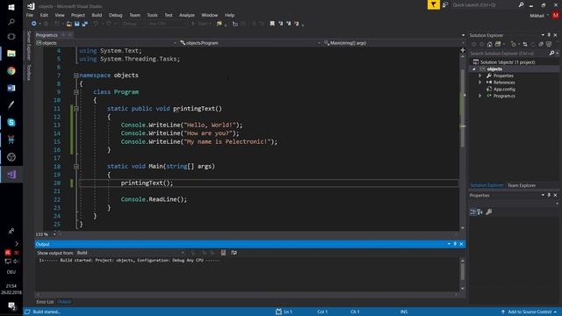The width and height of the screenshot is (562, 316).
Task: Click the Find in Files toolbar icon
Action: point(219,24)
